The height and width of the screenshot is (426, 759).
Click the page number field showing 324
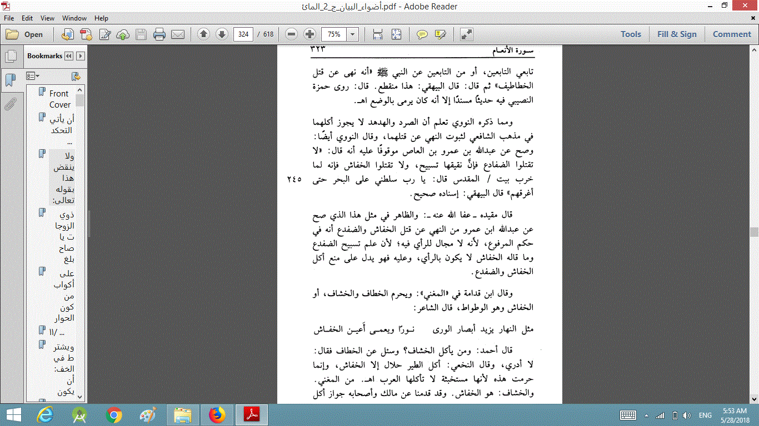243,34
